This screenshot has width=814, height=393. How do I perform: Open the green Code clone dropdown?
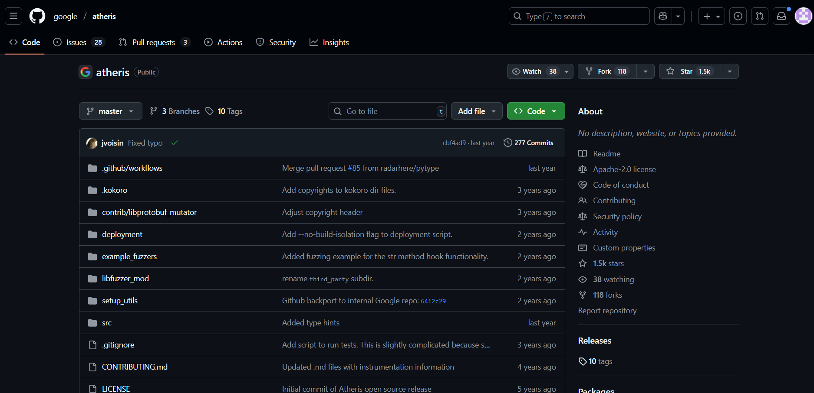pyautogui.click(x=536, y=111)
